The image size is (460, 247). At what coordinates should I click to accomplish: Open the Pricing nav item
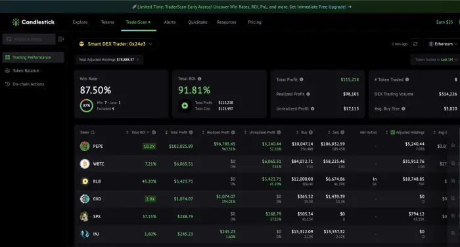tap(254, 22)
